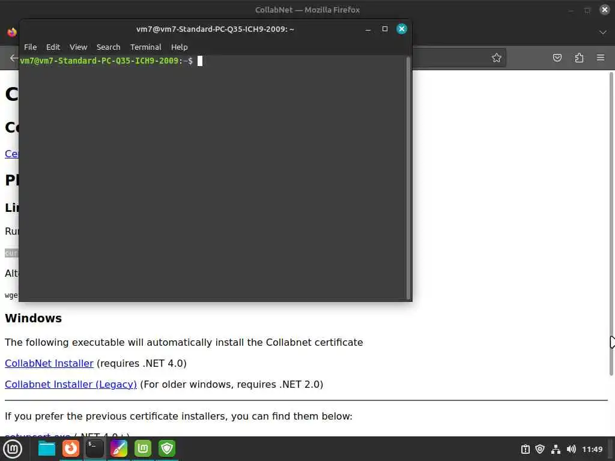
Task: Open the View menu in terminal
Action: coord(79,47)
